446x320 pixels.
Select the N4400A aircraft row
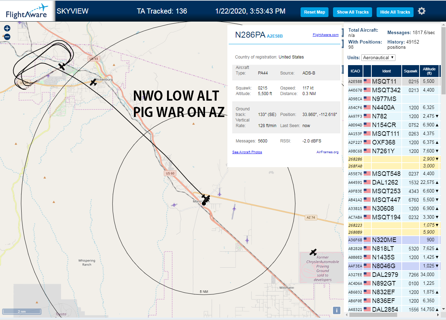pyautogui.click(x=394, y=108)
